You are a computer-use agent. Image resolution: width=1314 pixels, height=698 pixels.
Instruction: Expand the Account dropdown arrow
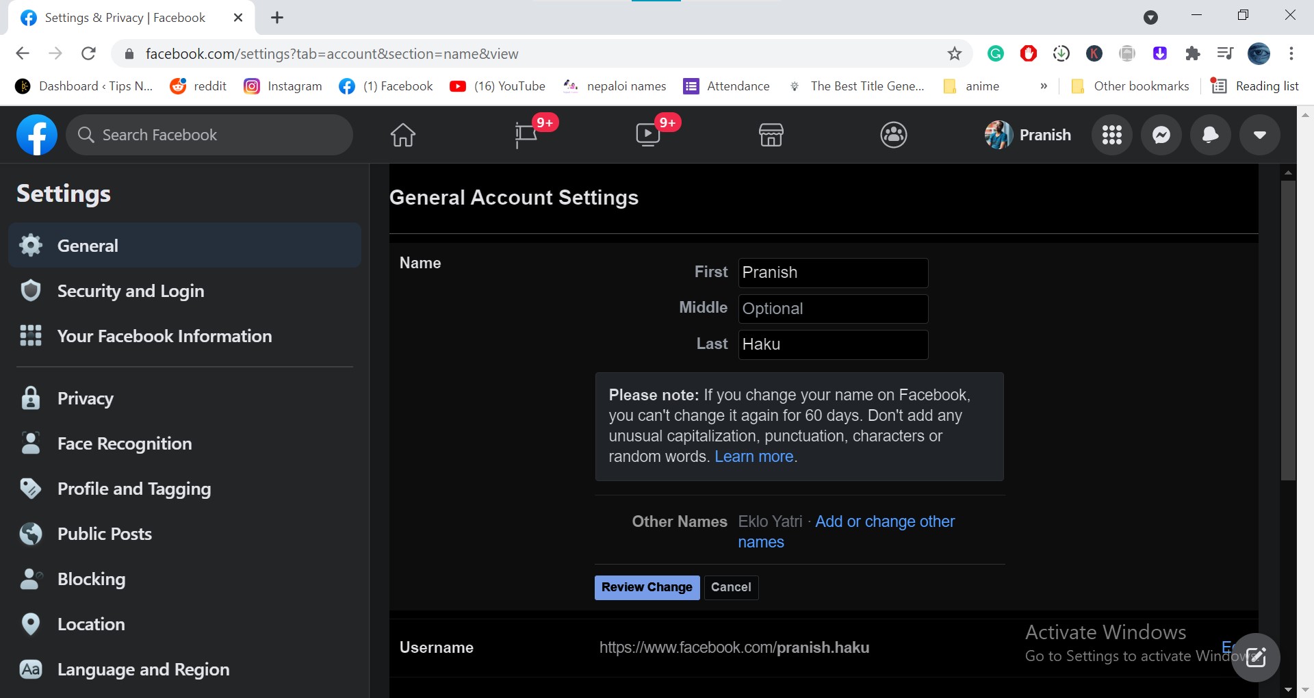pyautogui.click(x=1260, y=135)
